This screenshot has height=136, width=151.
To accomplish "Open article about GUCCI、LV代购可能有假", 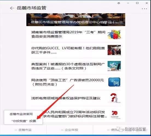I will tap(76, 50).
